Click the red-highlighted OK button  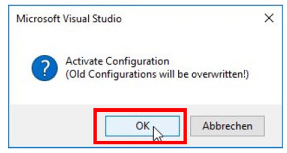[142, 126]
